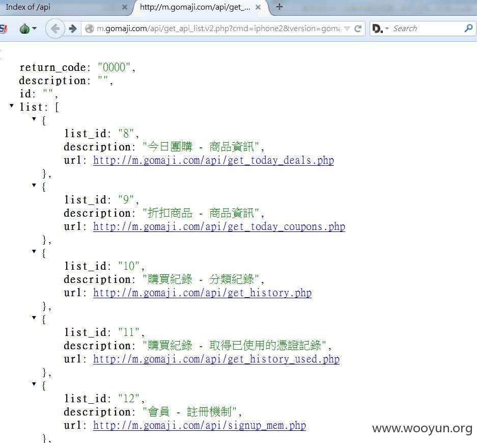Open the get_today_coupons.php link

(219, 227)
